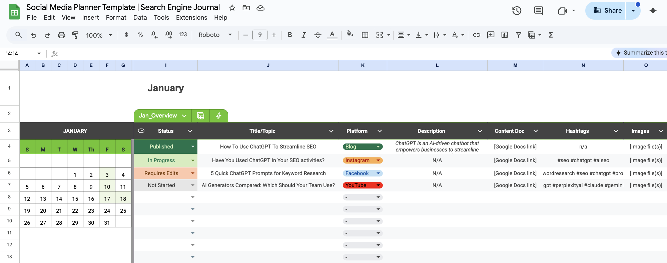667x263 pixels.
Task: Open the Roboto font dropdown
Action: 215,35
